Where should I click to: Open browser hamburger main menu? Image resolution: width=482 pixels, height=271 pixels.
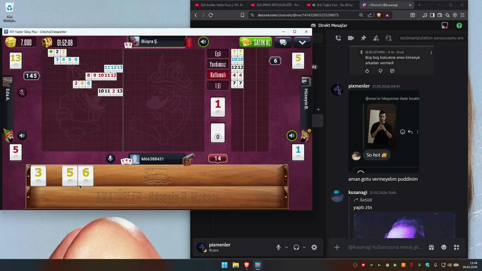point(462,15)
